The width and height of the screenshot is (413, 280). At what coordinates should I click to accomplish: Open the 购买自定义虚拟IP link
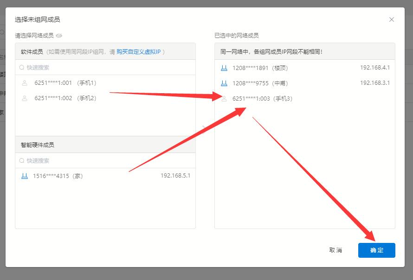point(139,52)
